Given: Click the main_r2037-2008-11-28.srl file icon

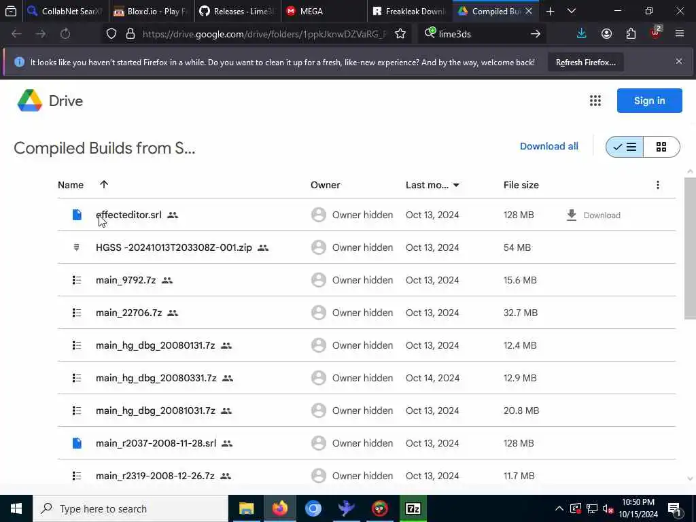Looking at the screenshot, I should (77, 443).
